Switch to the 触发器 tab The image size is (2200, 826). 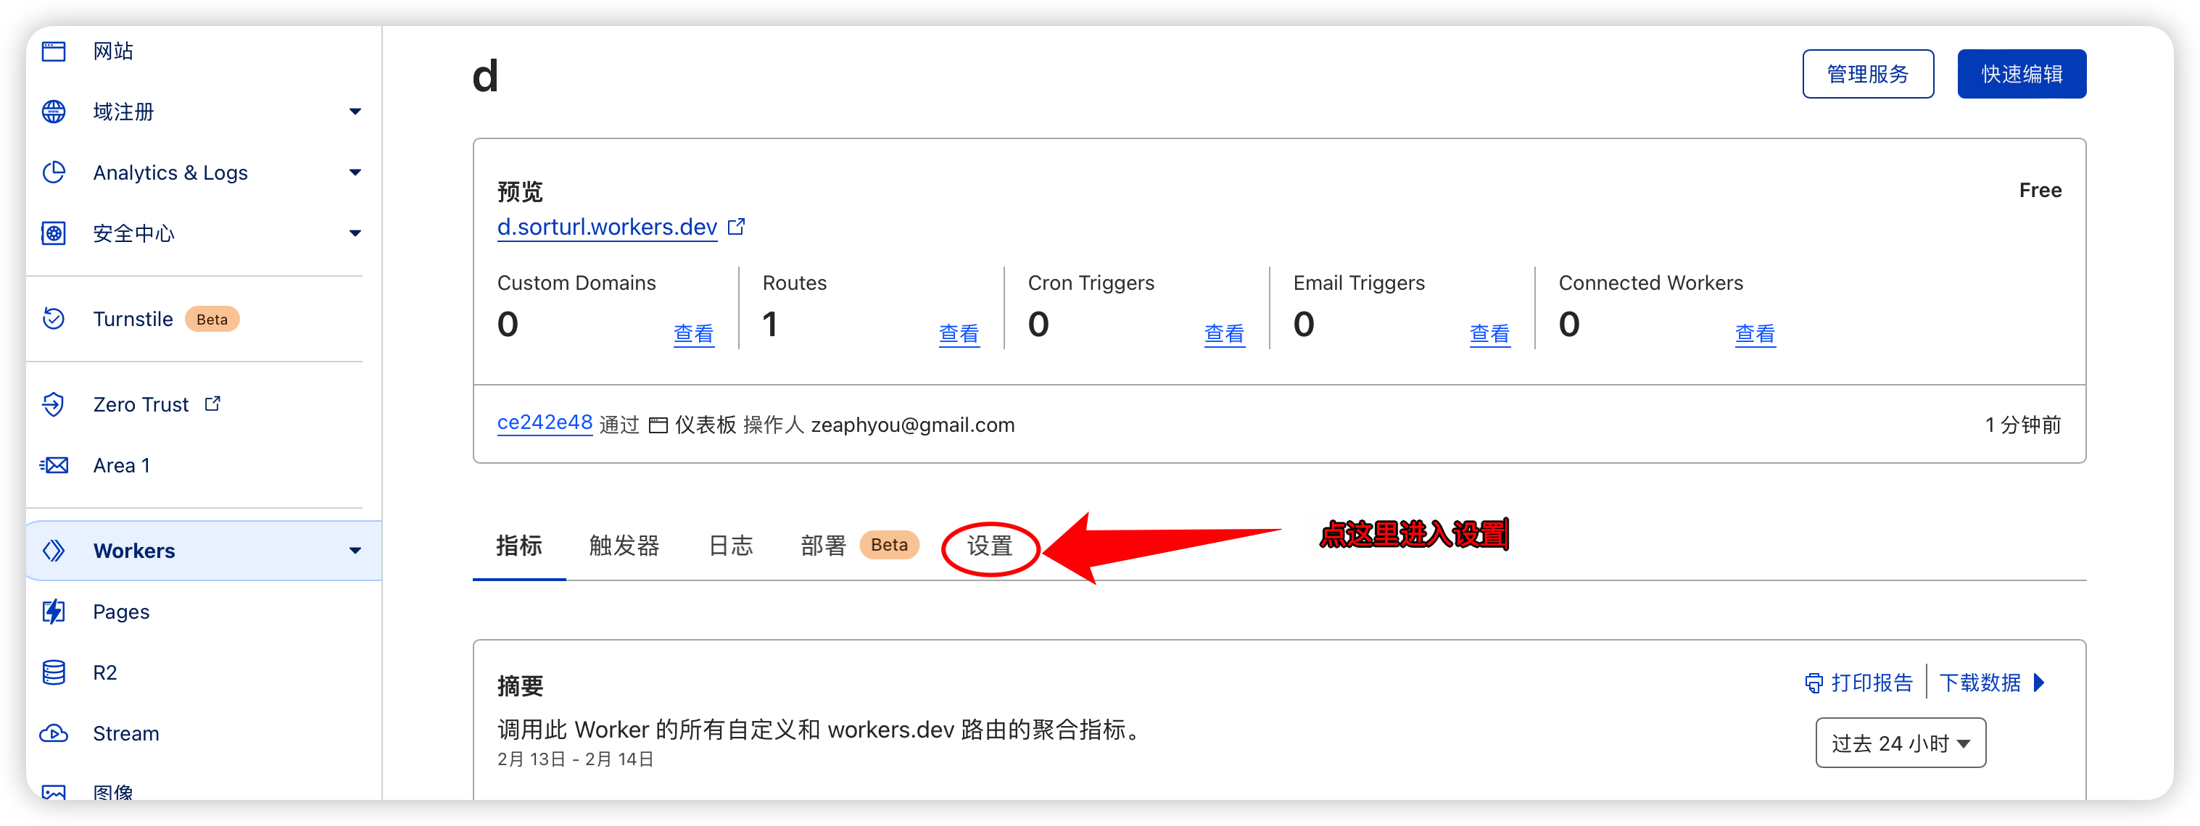coord(624,546)
